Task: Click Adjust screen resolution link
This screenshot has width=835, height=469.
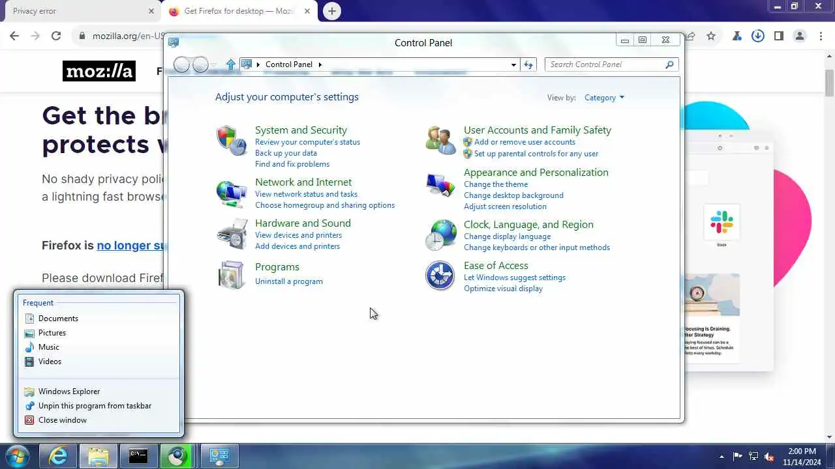Action: 505,206
